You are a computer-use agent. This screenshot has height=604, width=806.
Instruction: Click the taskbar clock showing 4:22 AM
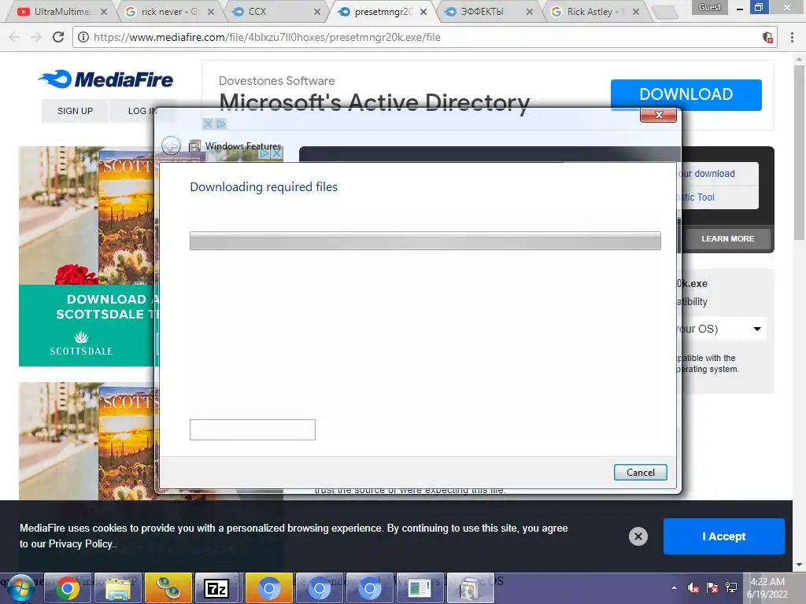(767, 588)
